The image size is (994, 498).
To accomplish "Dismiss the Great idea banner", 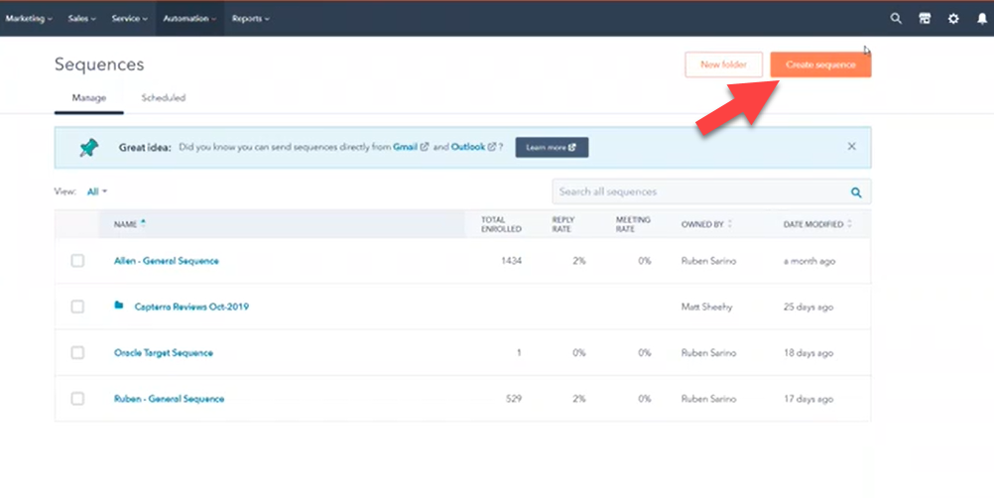I will pos(851,147).
